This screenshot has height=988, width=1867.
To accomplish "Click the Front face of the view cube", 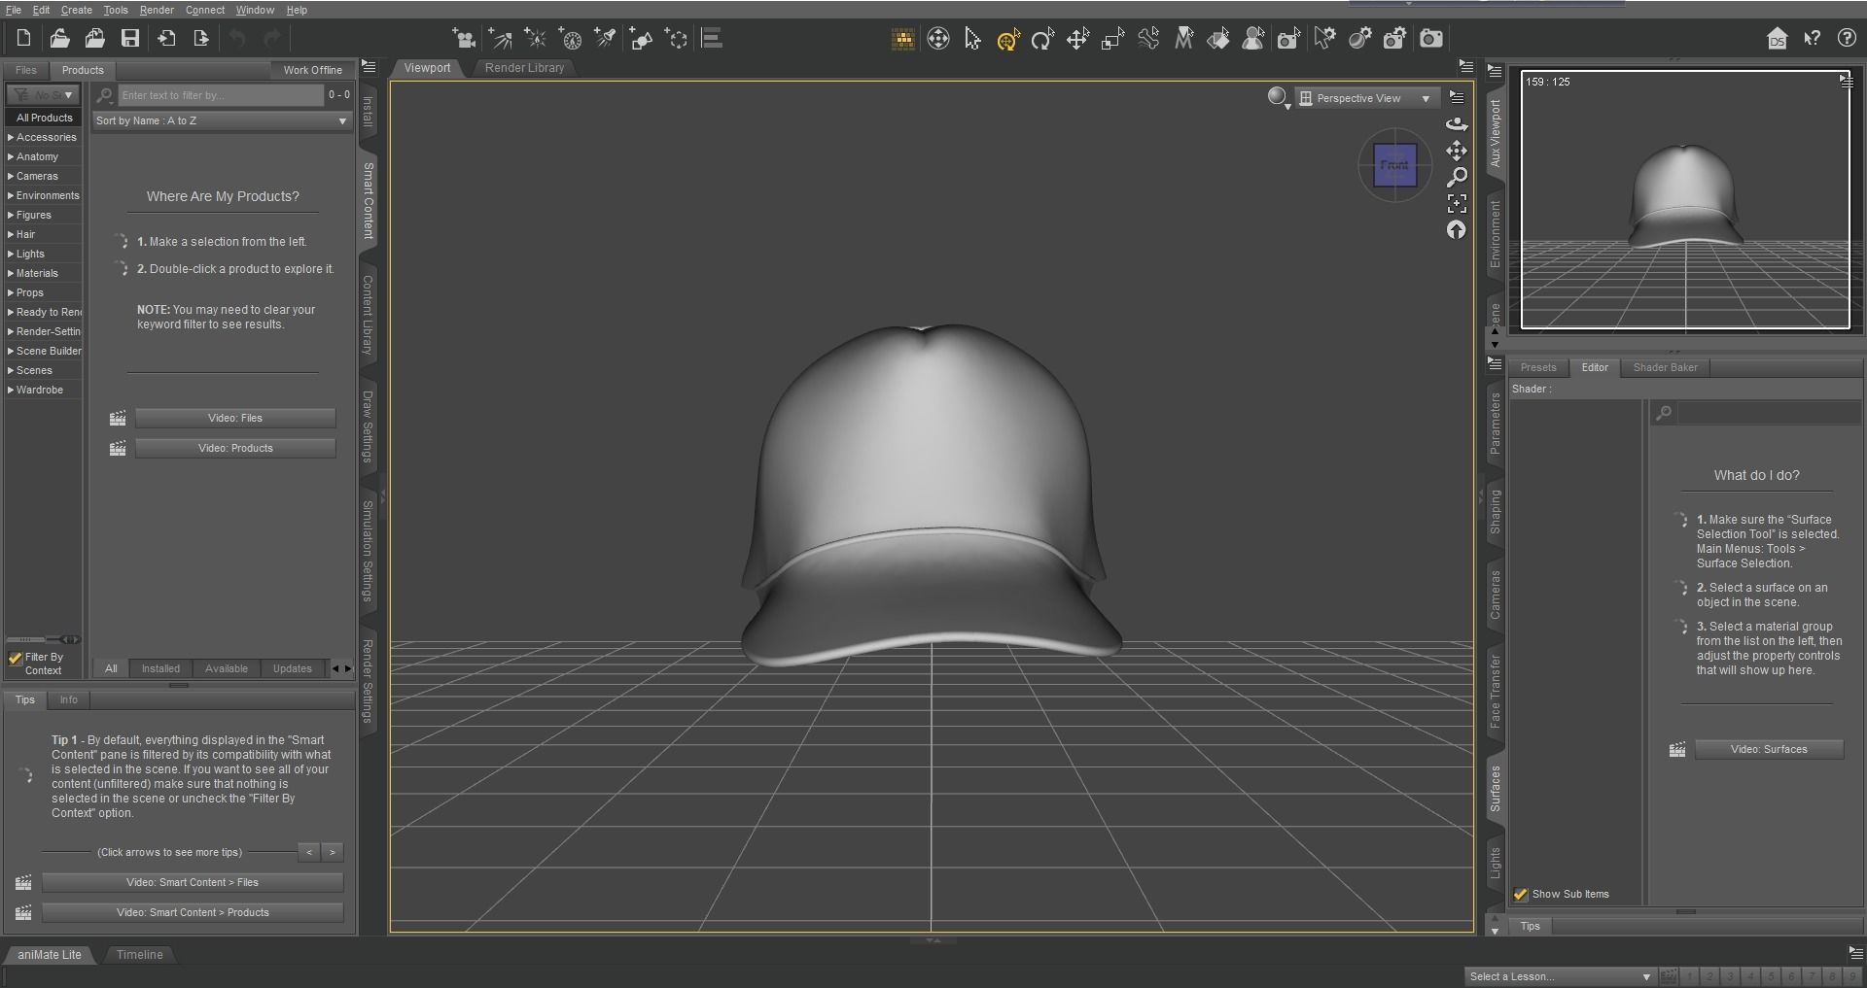I will point(1394,165).
